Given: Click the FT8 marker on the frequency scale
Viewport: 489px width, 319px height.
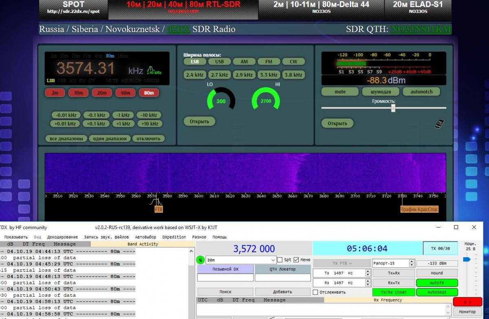Looking at the screenshot, I should 159,210.
